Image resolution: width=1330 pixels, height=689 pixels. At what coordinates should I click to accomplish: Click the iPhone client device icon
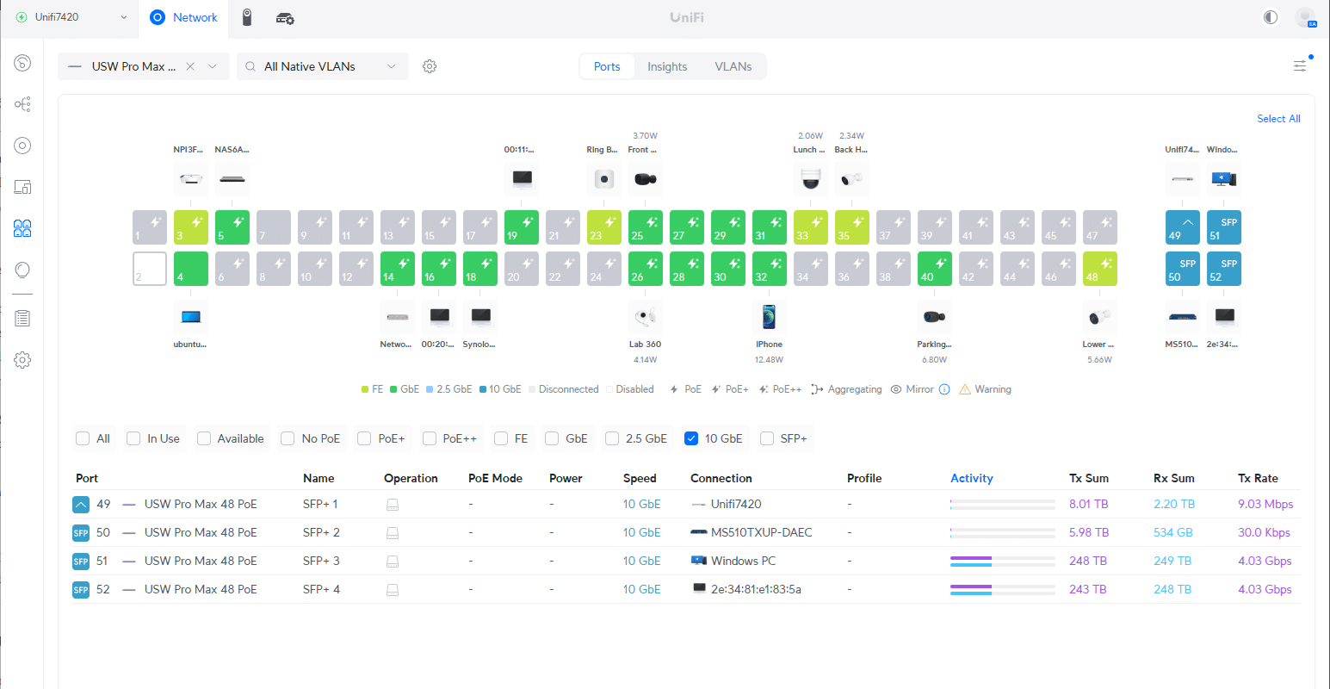click(770, 318)
